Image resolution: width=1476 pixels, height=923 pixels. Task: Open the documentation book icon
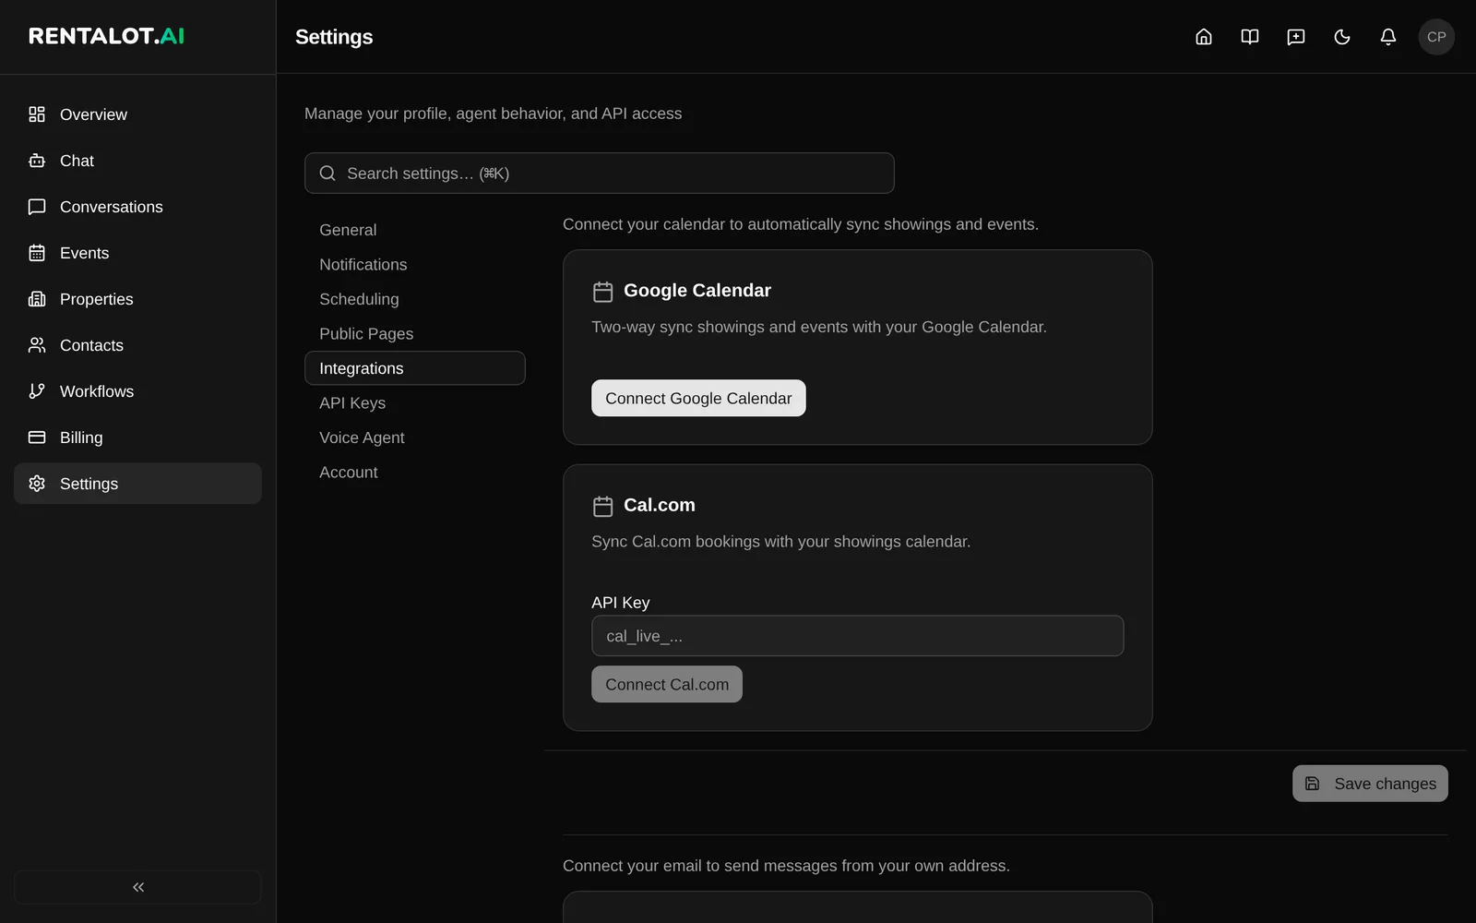[x=1249, y=37]
